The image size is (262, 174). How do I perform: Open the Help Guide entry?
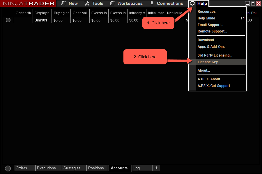point(217,18)
